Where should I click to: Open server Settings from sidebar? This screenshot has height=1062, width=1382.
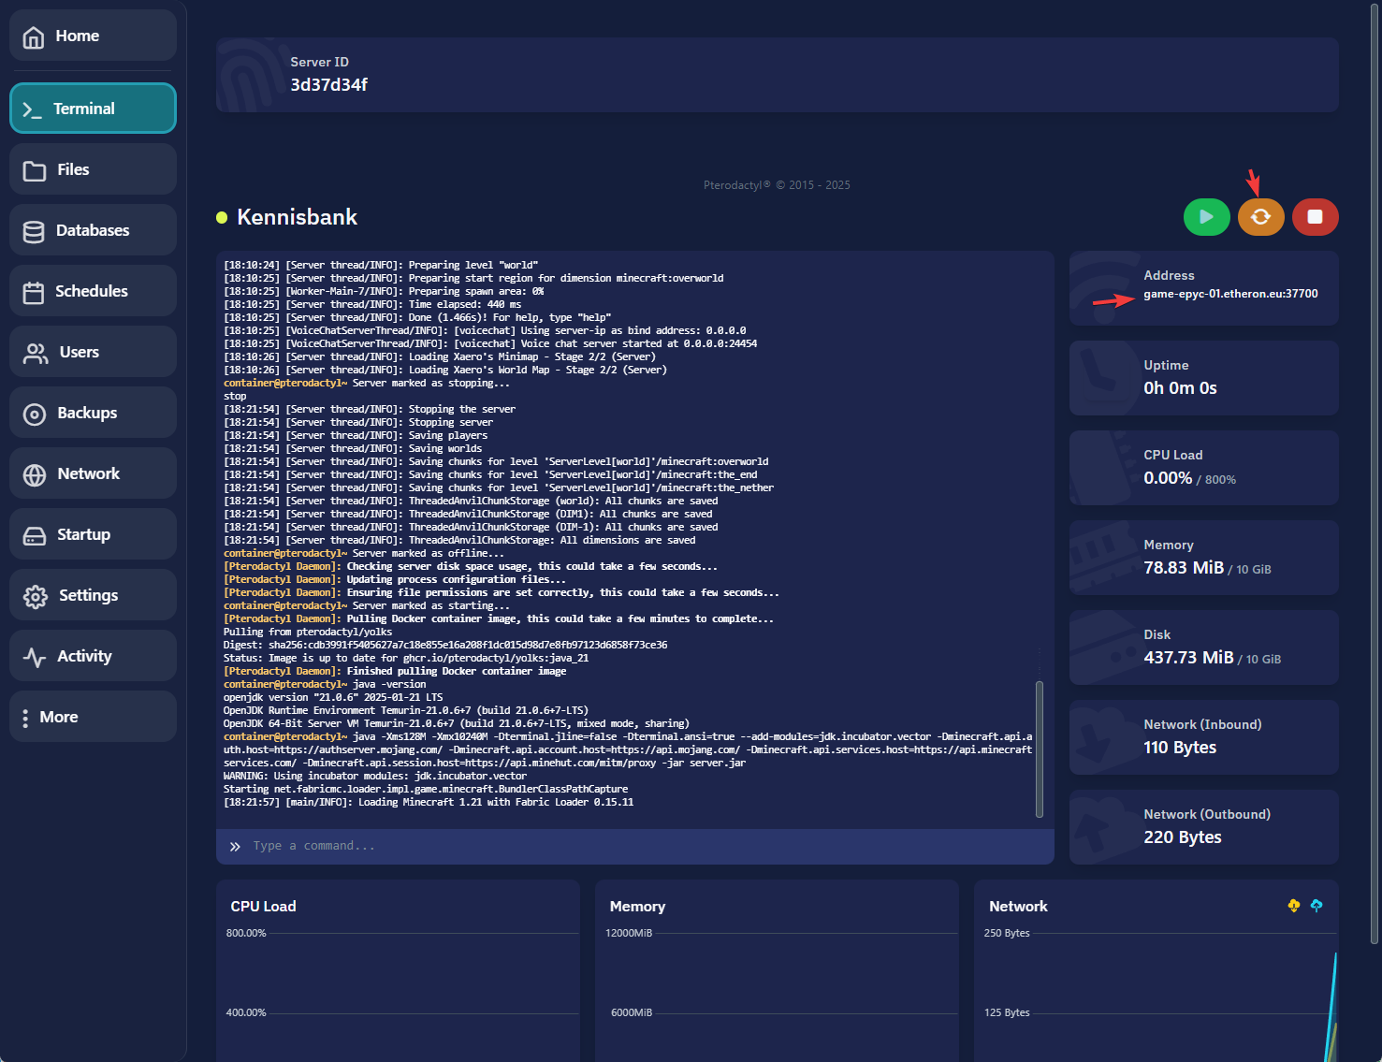[93, 595]
